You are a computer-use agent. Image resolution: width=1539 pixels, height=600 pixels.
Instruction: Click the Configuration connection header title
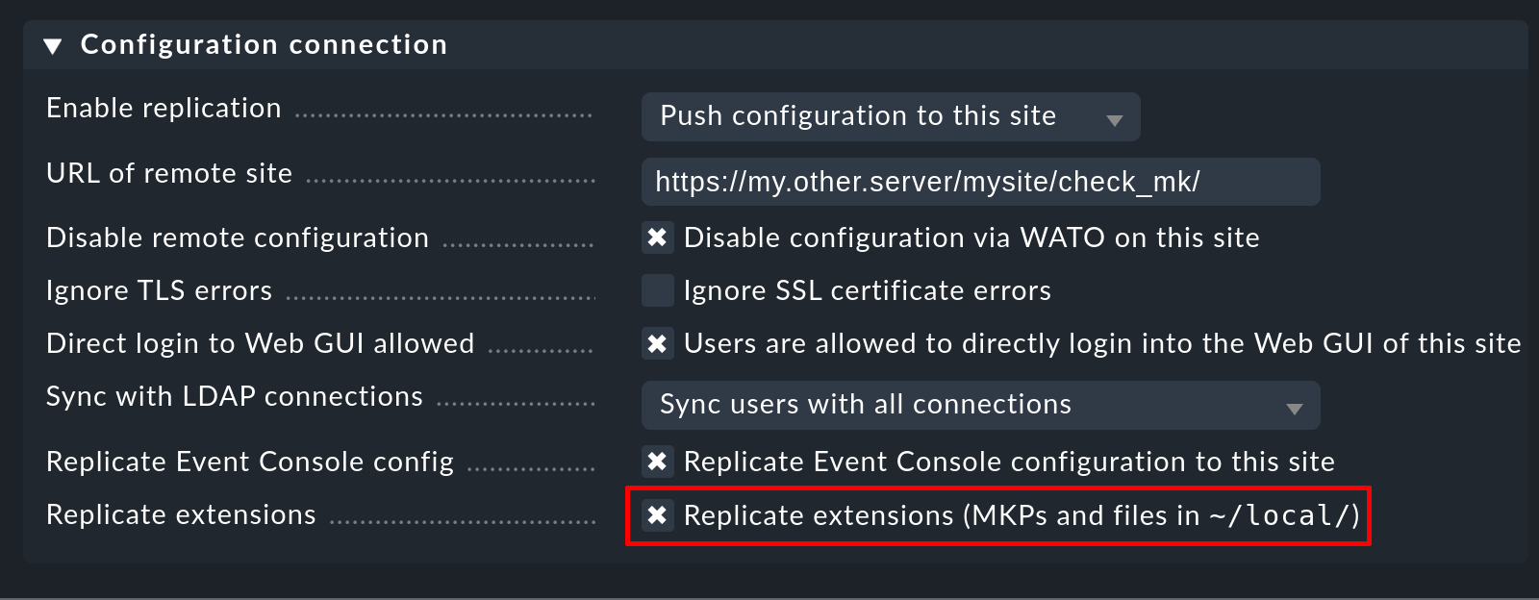264,45
